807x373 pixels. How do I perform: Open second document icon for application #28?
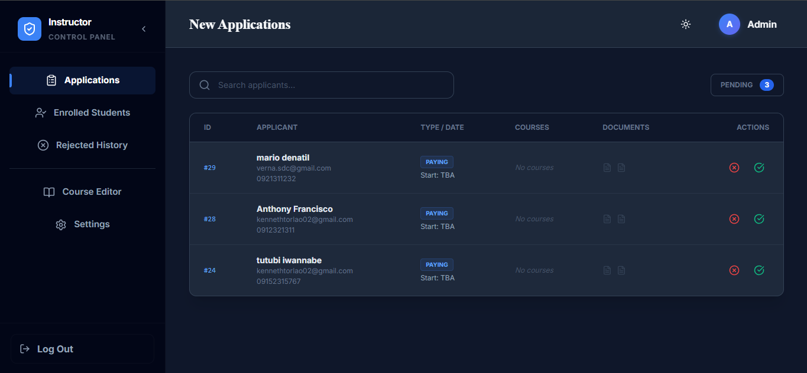coord(621,219)
